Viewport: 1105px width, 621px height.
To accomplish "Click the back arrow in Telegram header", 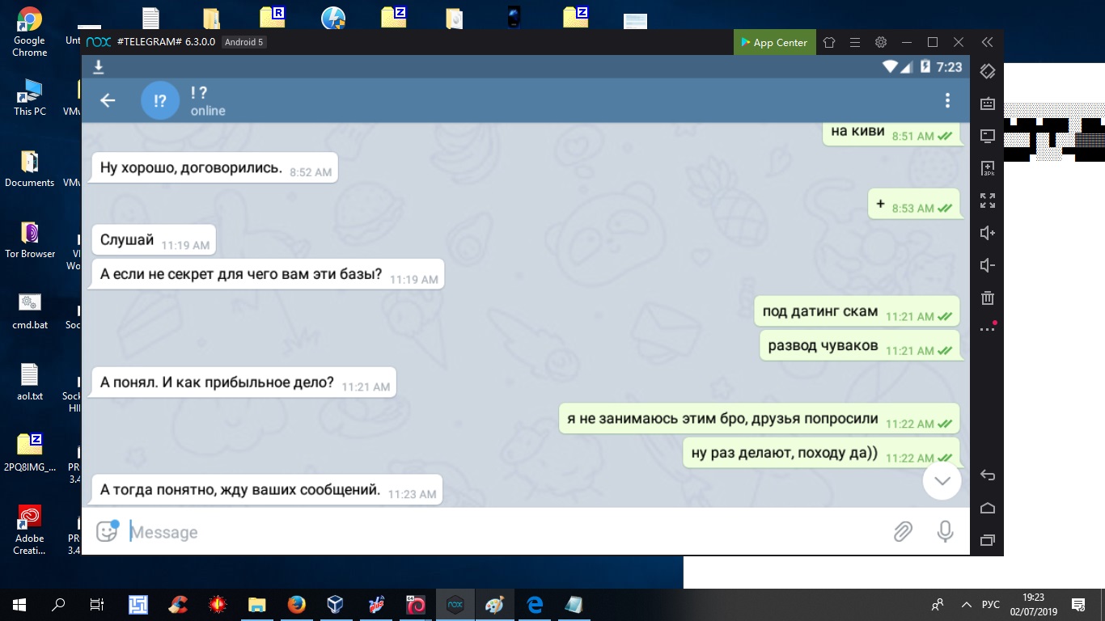I will click(108, 100).
